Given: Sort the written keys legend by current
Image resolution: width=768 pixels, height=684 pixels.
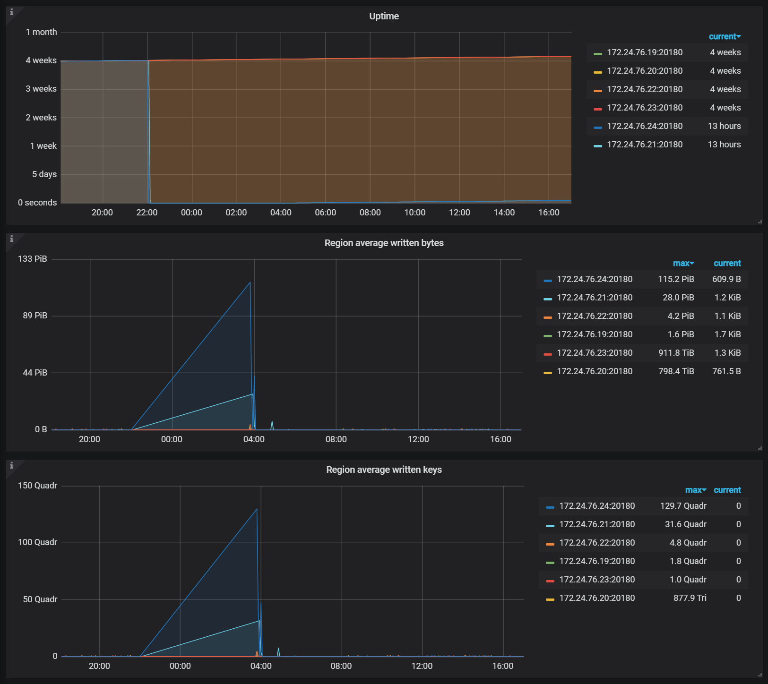Looking at the screenshot, I should tap(727, 490).
